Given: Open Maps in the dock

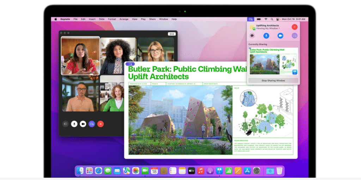Looking at the screenshot, I should pos(127,171).
